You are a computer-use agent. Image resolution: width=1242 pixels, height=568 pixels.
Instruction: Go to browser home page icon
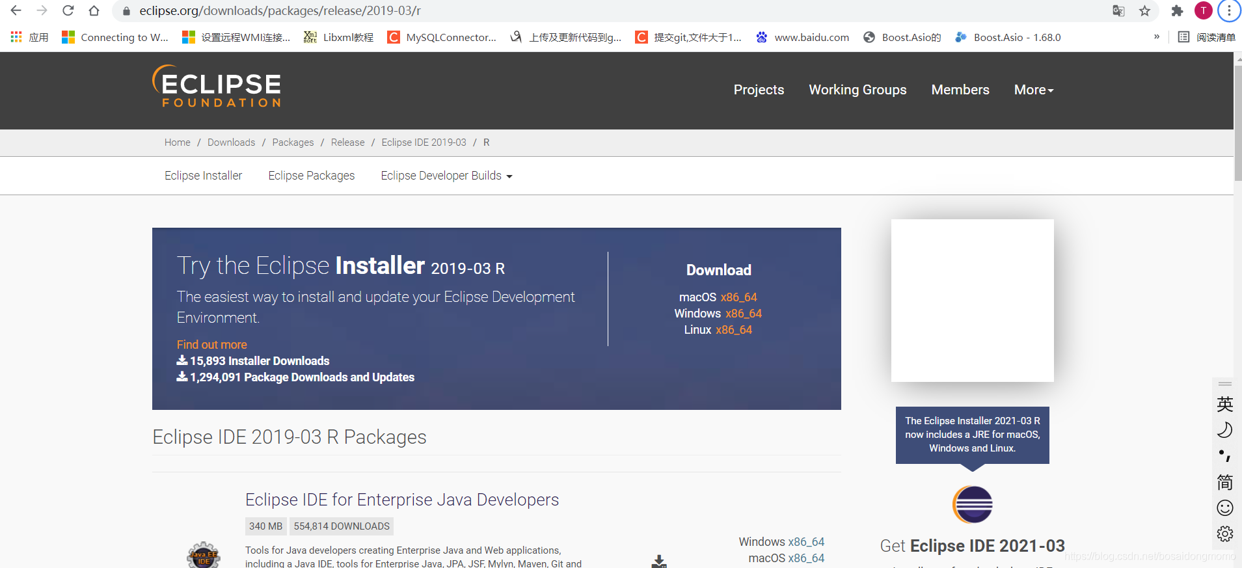(94, 10)
